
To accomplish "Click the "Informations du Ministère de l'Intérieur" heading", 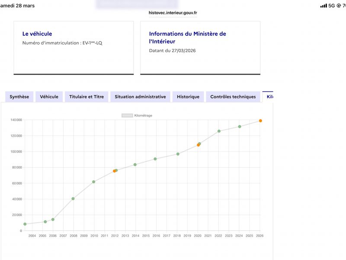I will pos(187,38).
